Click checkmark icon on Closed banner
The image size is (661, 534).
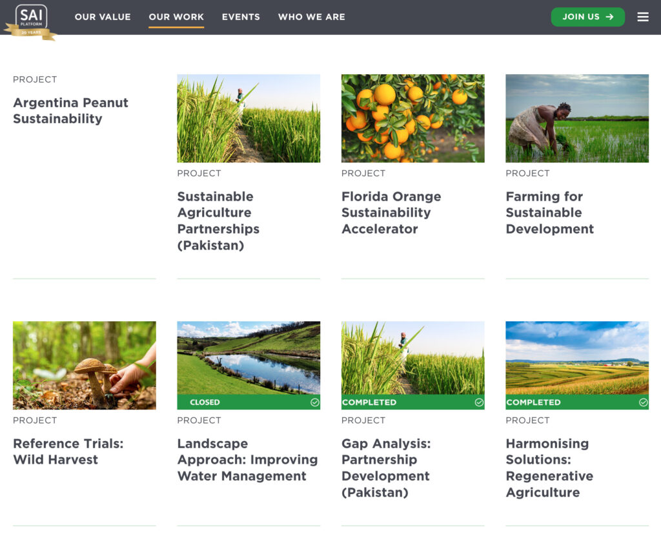tap(314, 402)
